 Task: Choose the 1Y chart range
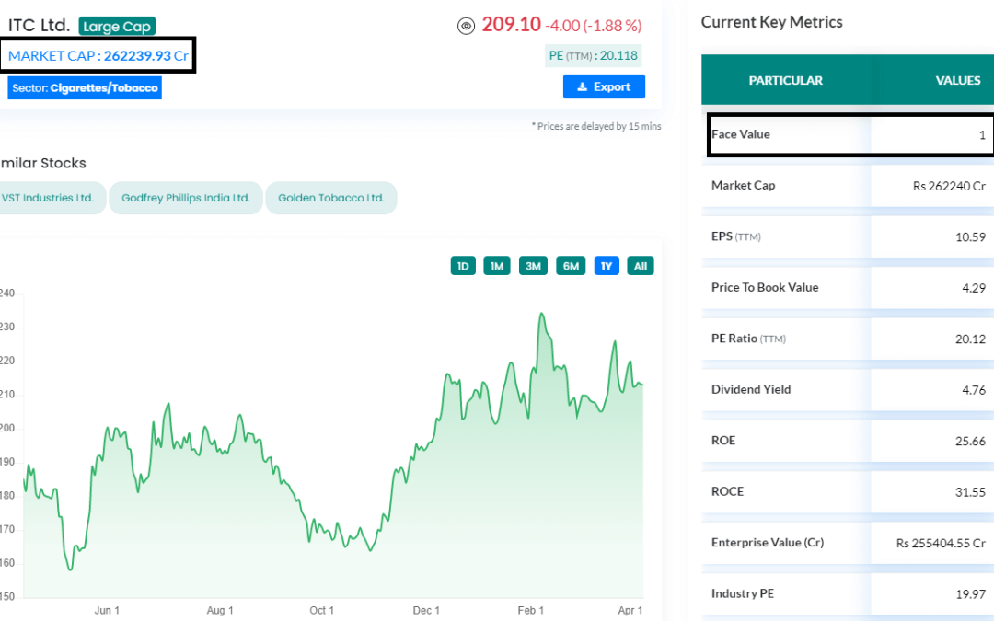point(607,266)
